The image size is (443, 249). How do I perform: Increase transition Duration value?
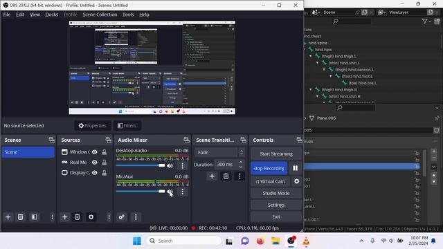pos(241,163)
